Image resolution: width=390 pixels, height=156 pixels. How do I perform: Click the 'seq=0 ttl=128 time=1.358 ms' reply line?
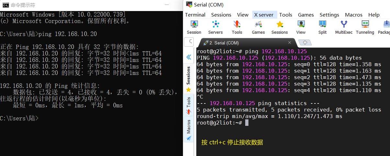289,64
